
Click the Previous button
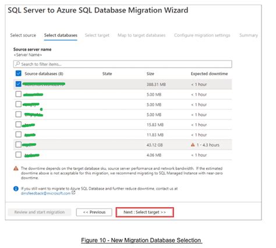[x=94, y=212]
